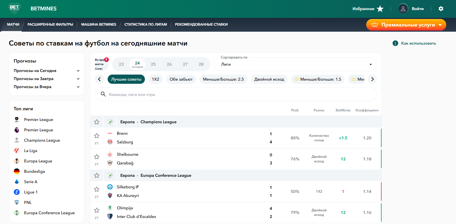Favorite the Champions League group with star
456x224 pixels.
[97, 122]
